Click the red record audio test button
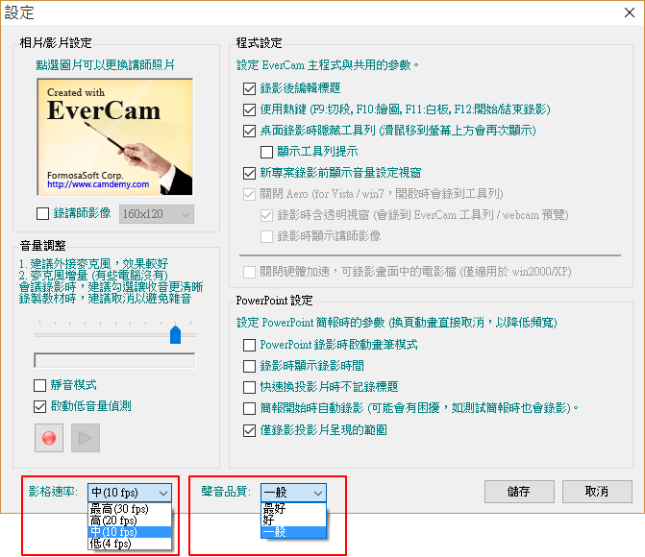Screen dimensions: 645x557 coord(49,438)
